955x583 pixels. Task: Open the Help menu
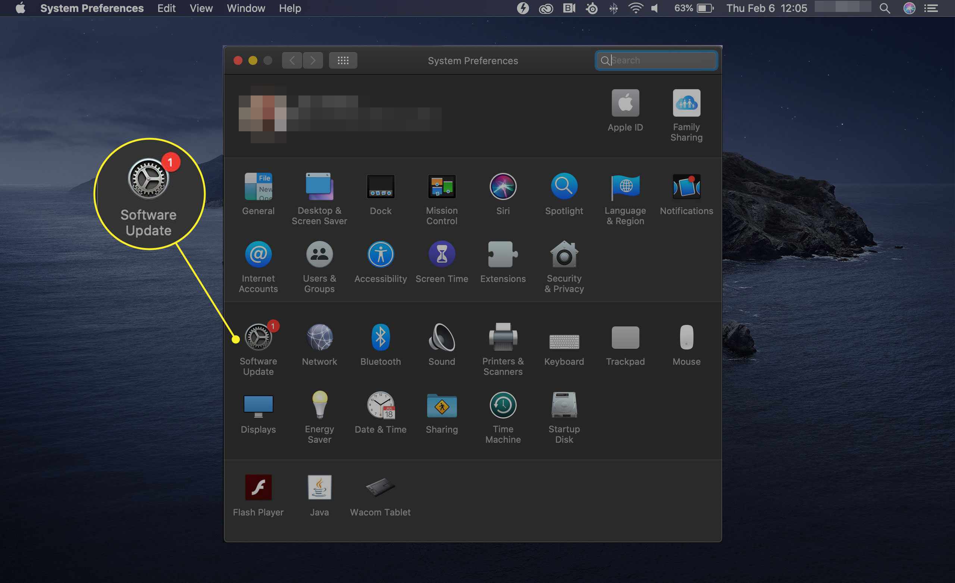click(290, 8)
